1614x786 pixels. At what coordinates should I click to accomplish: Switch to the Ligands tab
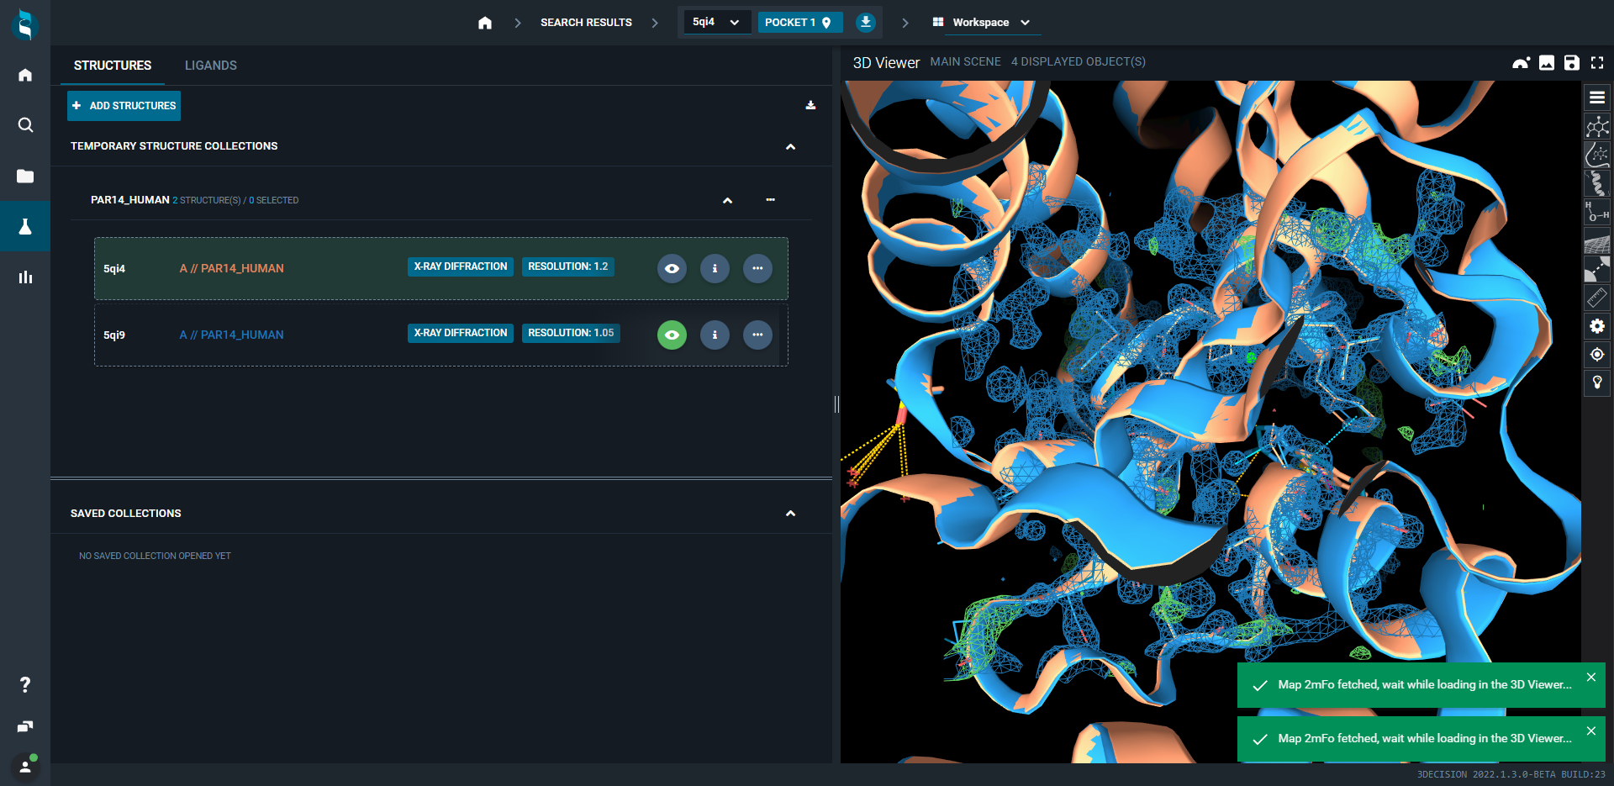[x=211, y=66]
